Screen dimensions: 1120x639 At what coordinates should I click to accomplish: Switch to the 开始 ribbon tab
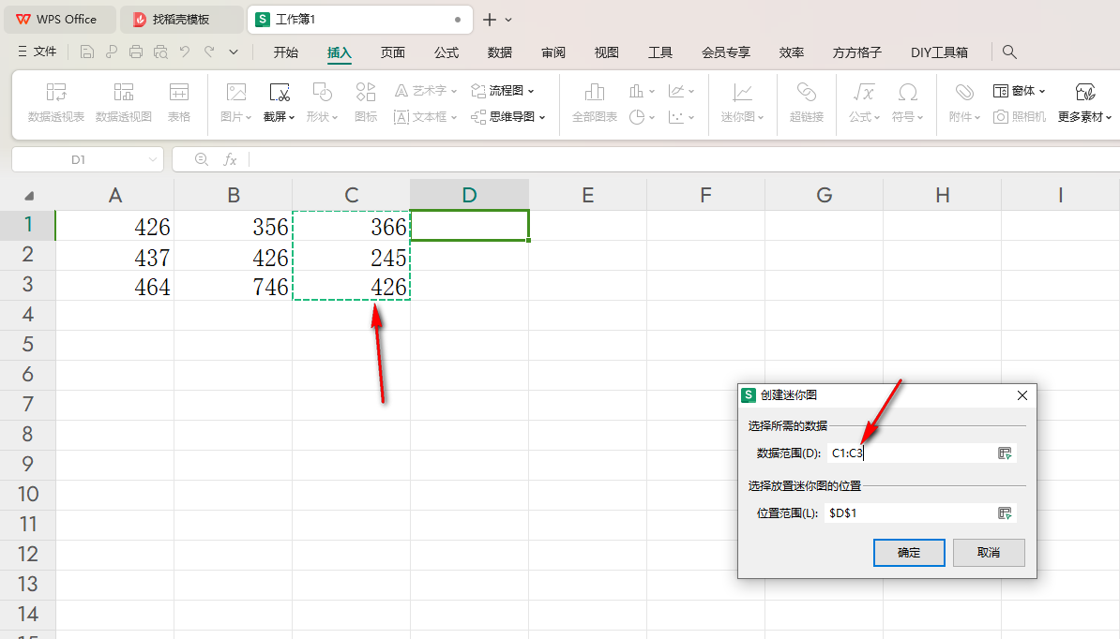(x=286, y=52)
